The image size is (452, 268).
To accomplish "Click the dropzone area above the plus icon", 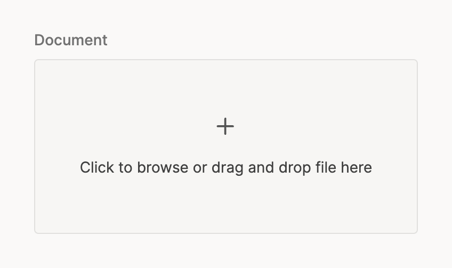I will (225, 85).
